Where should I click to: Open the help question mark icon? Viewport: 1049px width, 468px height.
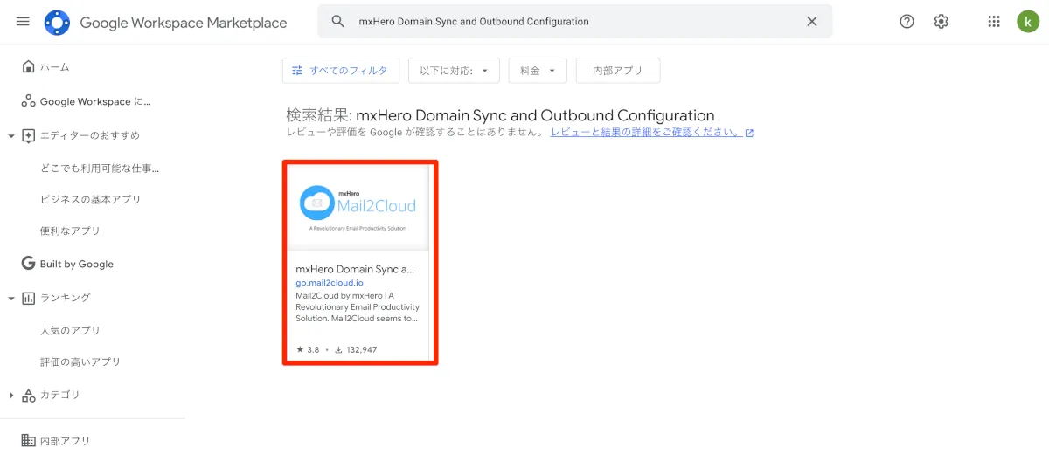tap(907, 22)
